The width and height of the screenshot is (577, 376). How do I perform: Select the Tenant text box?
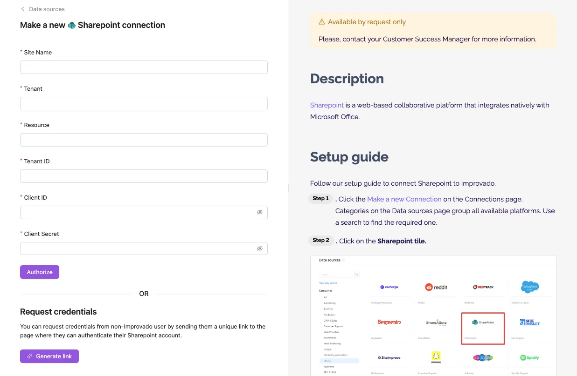tap(144, 103)
